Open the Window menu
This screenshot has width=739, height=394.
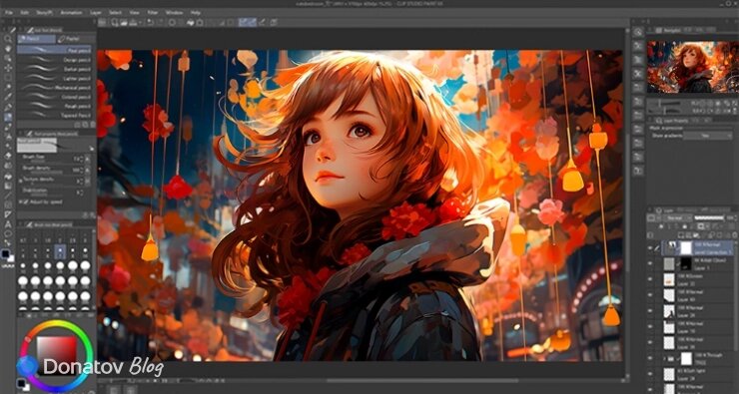click(174, 13)
